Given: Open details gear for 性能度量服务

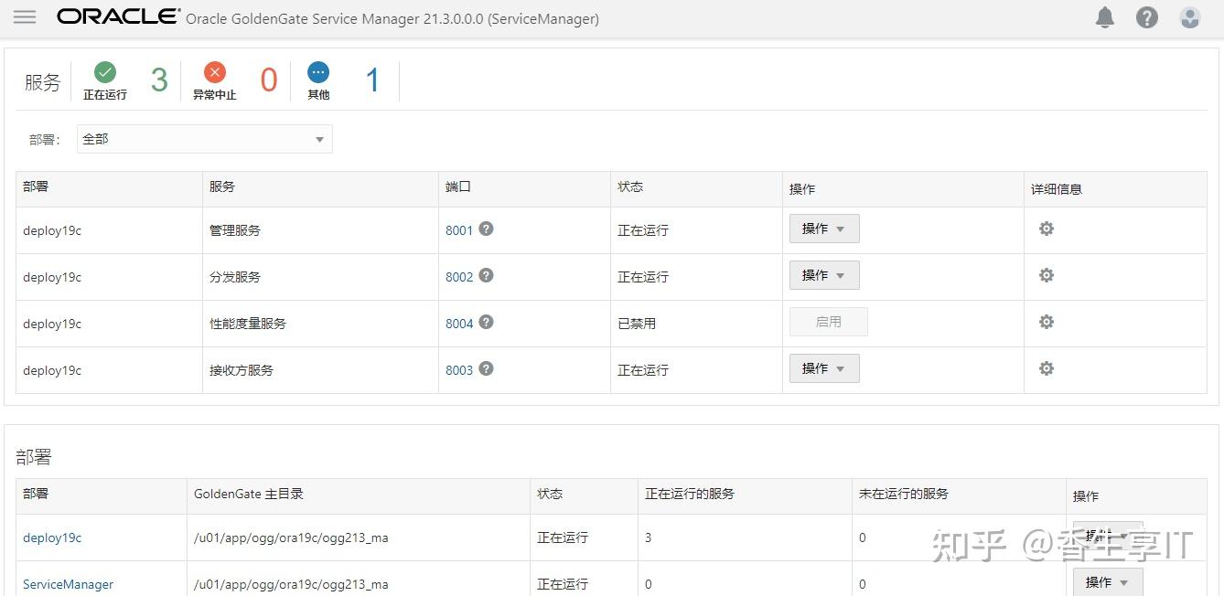Looking at the screenshot, I should pyautogui.click(x=1046, y=323).
